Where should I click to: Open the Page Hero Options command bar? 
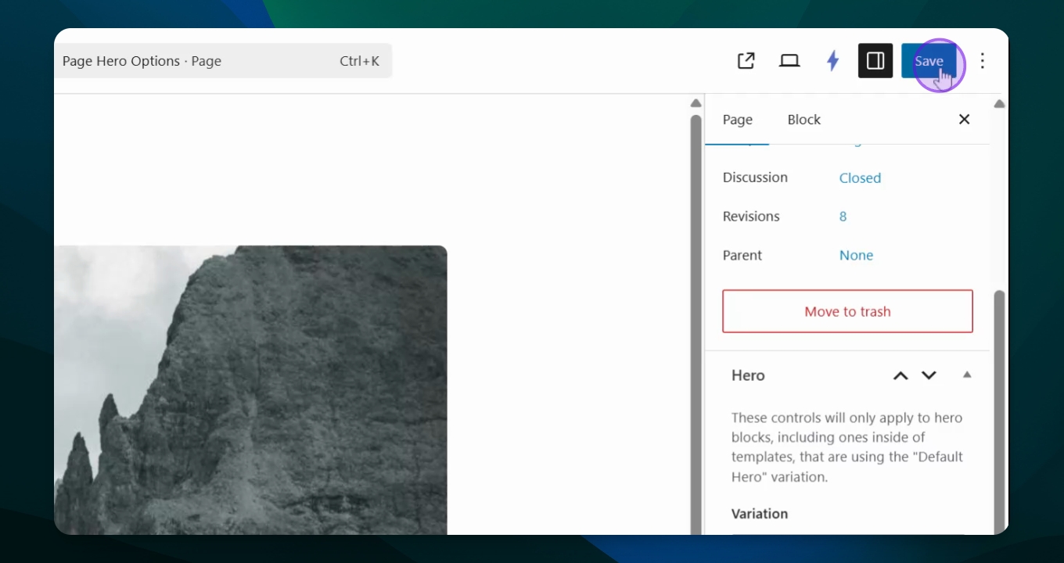[223, 61]
